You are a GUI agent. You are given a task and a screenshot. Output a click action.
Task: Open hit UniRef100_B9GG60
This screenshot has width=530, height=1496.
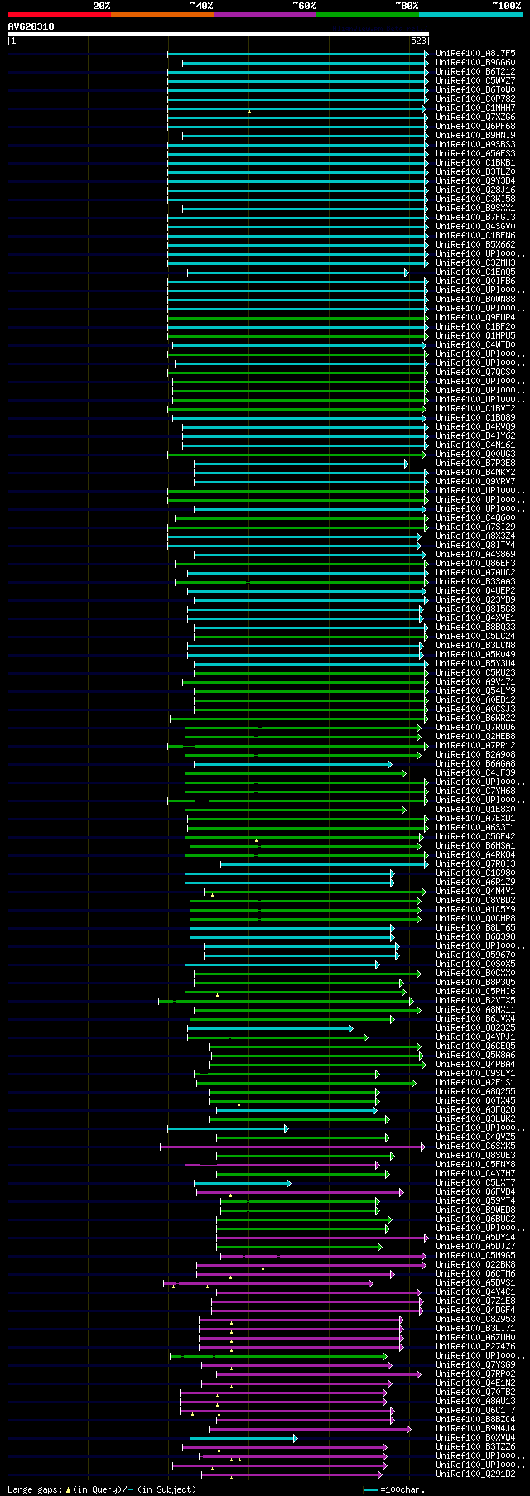point(475,62)
